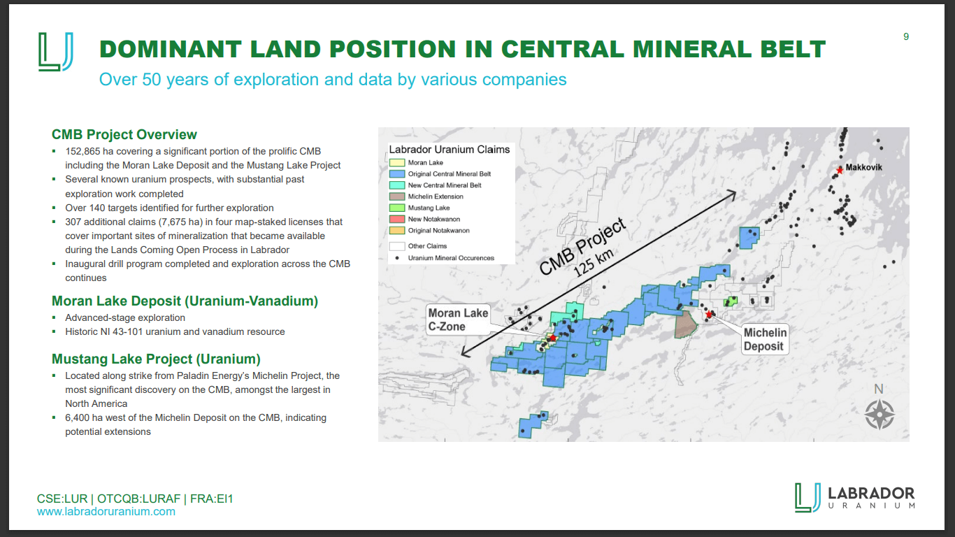
Task: Click the Paladin Energy's Michelin Project bullet
Action: (202, 389)
